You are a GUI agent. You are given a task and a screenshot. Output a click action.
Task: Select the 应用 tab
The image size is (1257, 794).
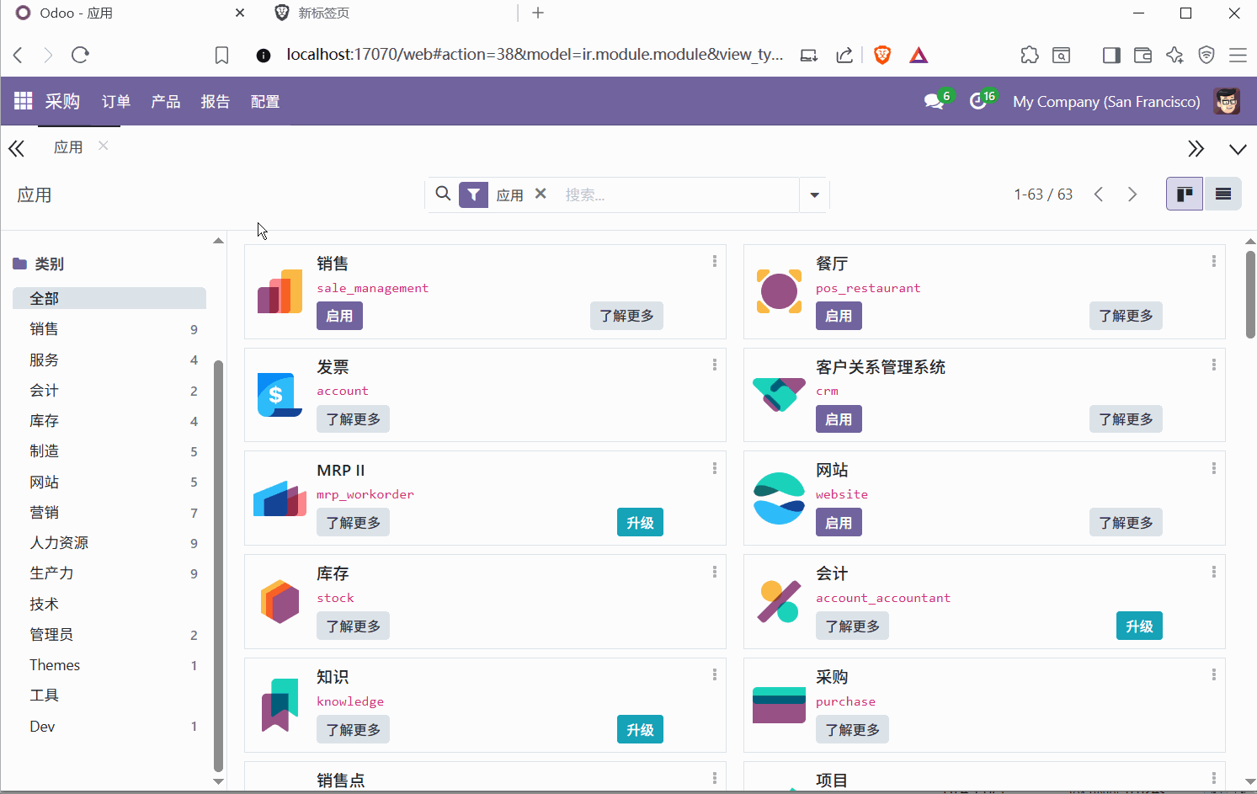coord(68,147)
